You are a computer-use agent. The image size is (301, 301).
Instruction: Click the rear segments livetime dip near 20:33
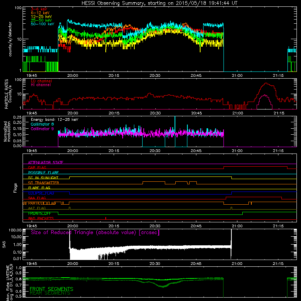click(x=163, y=286)
